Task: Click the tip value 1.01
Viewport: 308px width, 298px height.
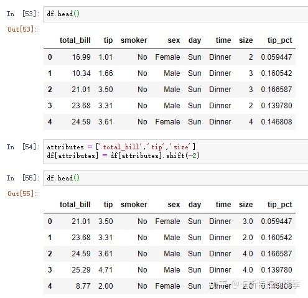Action: pyautogui.click(x=106, y=57)
